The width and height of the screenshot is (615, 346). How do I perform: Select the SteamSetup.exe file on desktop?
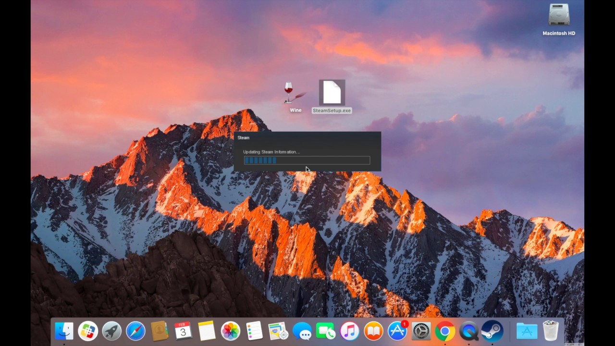[x=332, y=97]
